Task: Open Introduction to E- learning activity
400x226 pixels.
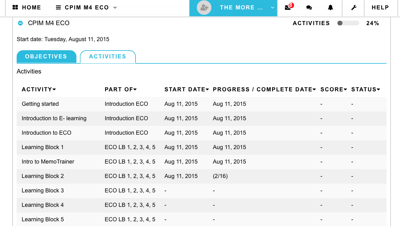Action: (54, 118)
